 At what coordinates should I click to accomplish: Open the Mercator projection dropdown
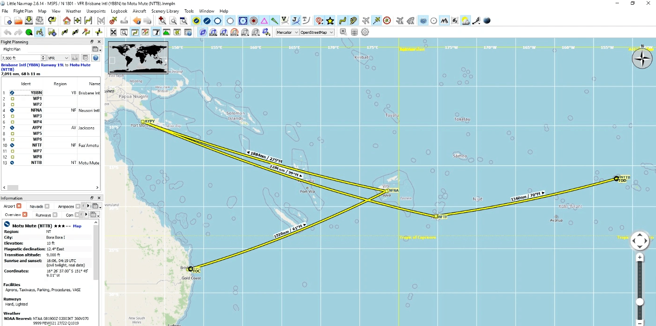286,32
